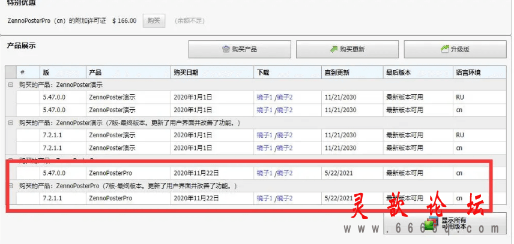Open 镜子2 for ZennoPosterPro 5.47.0.0
This screenshot has width=514, height=244.
[285, 173]
